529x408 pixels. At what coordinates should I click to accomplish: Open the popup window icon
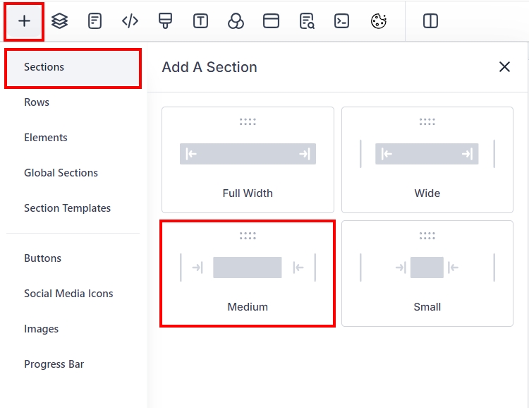click(x=271, y=21)
